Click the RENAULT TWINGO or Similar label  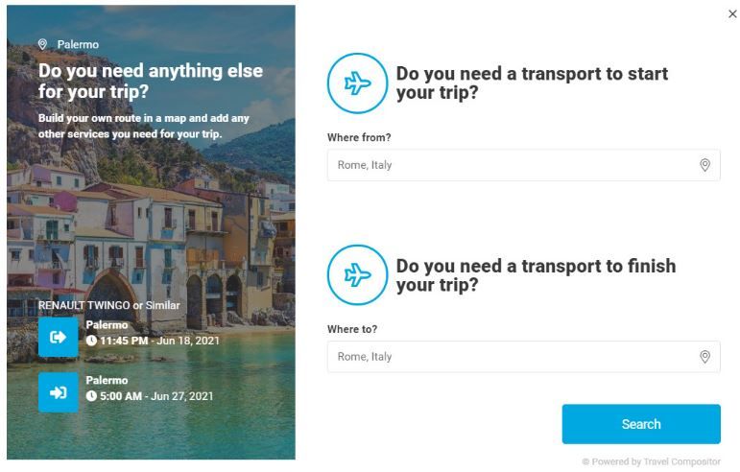point(108,305)
